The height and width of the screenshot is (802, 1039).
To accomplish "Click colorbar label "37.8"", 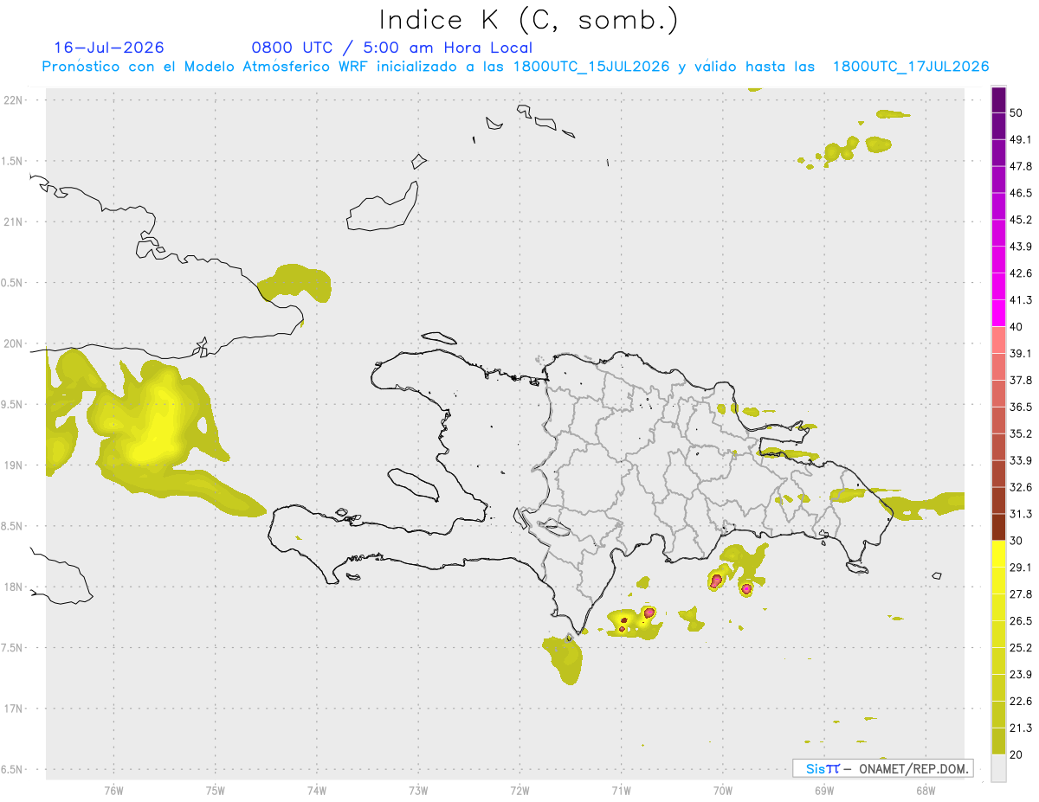I will coord(1021,380).
